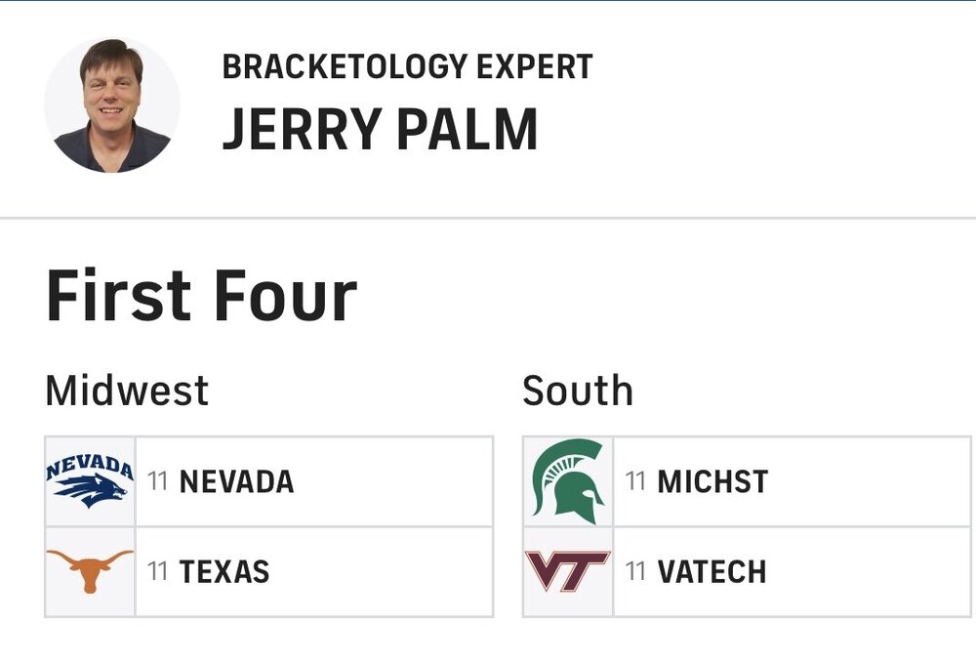Open the VATECH team name
This screenshot has height=661, width=976.
click(712, 571)
